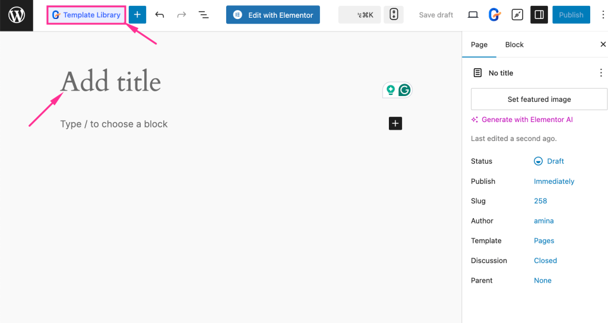This screenshot has height=323, width=608.
Task: Set parent page None
Action: point(543,280)
